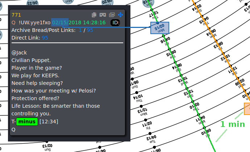250x152 pixels.
Task: Select the Sun 12/12 dot on green line
Action: click(x=187, y=88)
